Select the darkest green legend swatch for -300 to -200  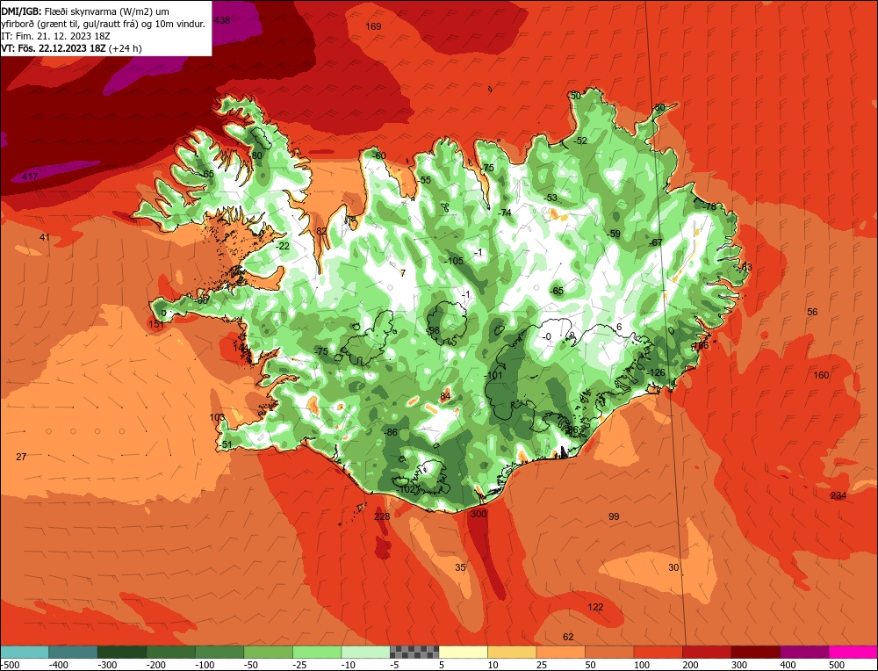click(x=121, y=652)
